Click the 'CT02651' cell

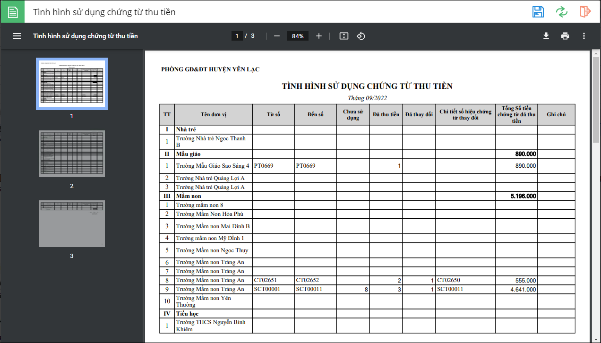point(274,280)
